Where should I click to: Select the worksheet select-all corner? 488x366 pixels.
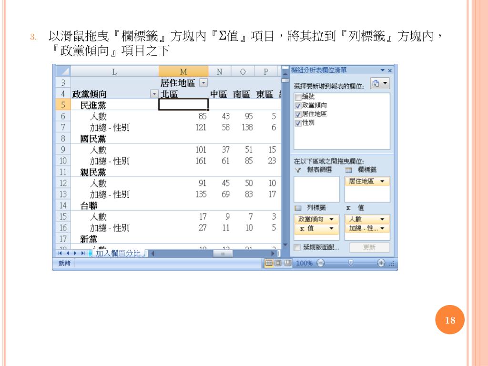click(63, 71)
